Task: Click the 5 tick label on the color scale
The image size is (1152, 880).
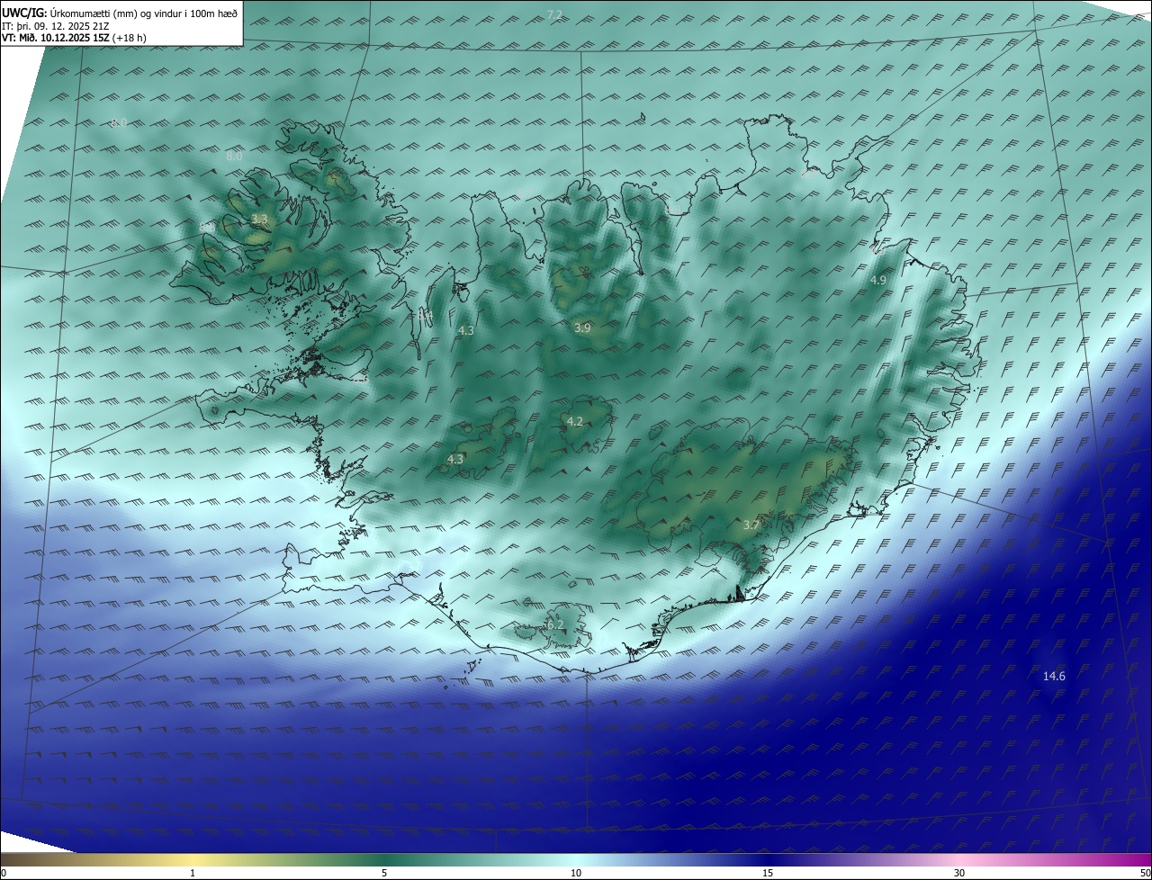Action: (384, 873)
